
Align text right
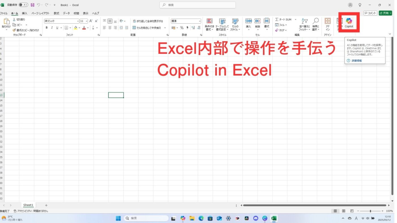[115, 28]
